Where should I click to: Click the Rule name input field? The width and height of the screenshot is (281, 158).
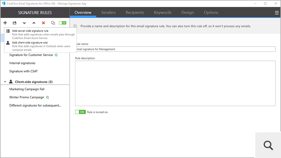tap(175, 49)
